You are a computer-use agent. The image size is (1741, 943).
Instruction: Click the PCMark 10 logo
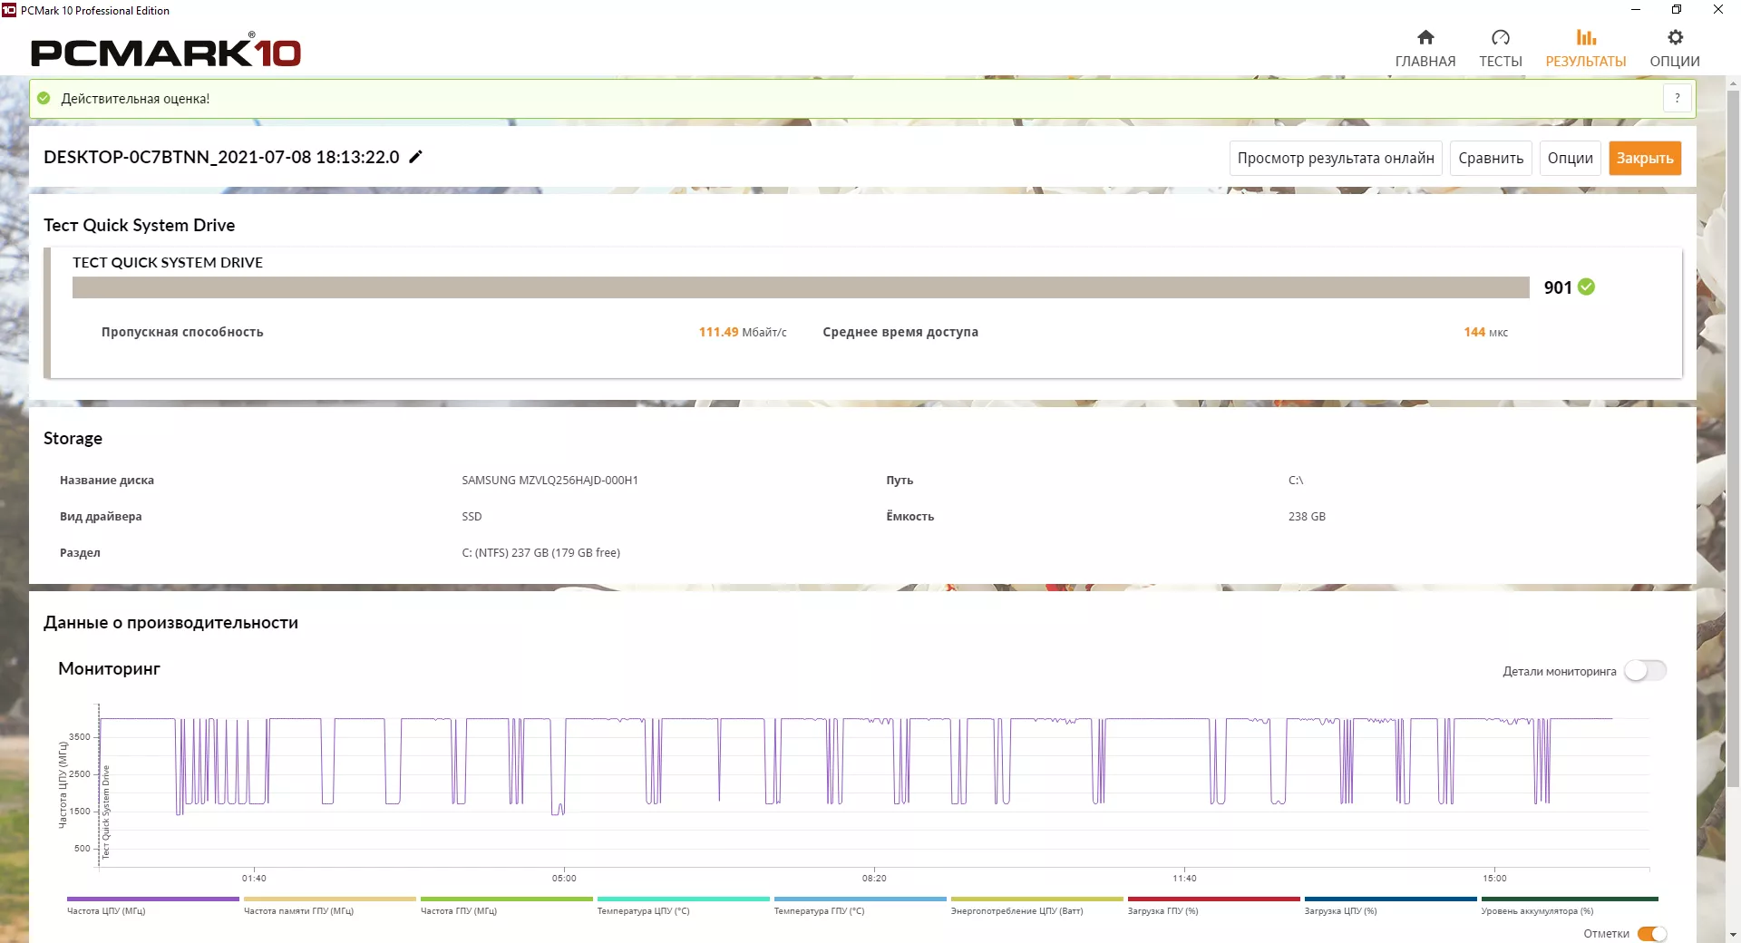[x=166, y=52]
